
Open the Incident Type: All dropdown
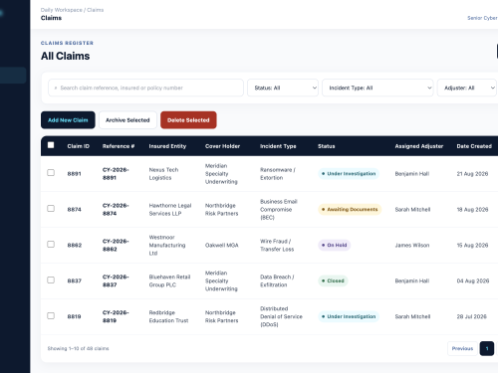(x=377, y=88)
